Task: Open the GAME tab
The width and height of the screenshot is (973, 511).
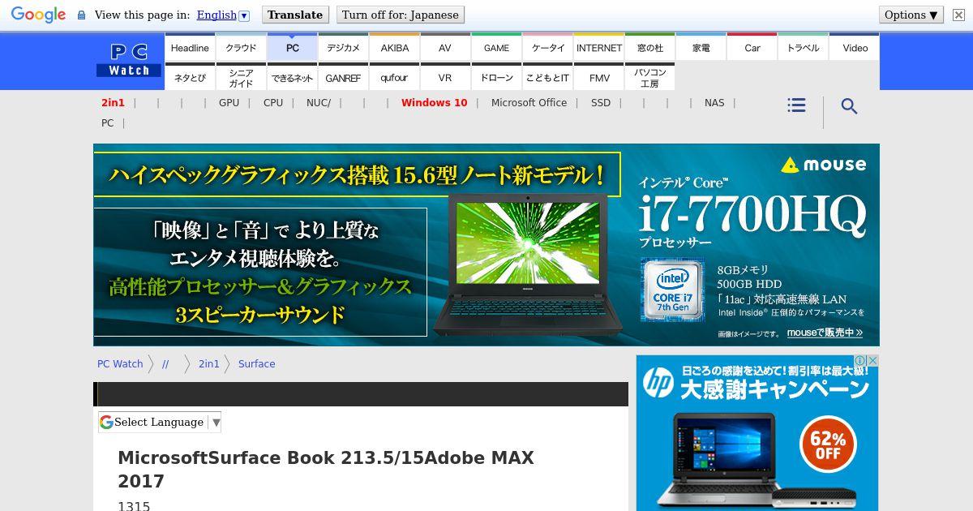Action: [496, 48]
